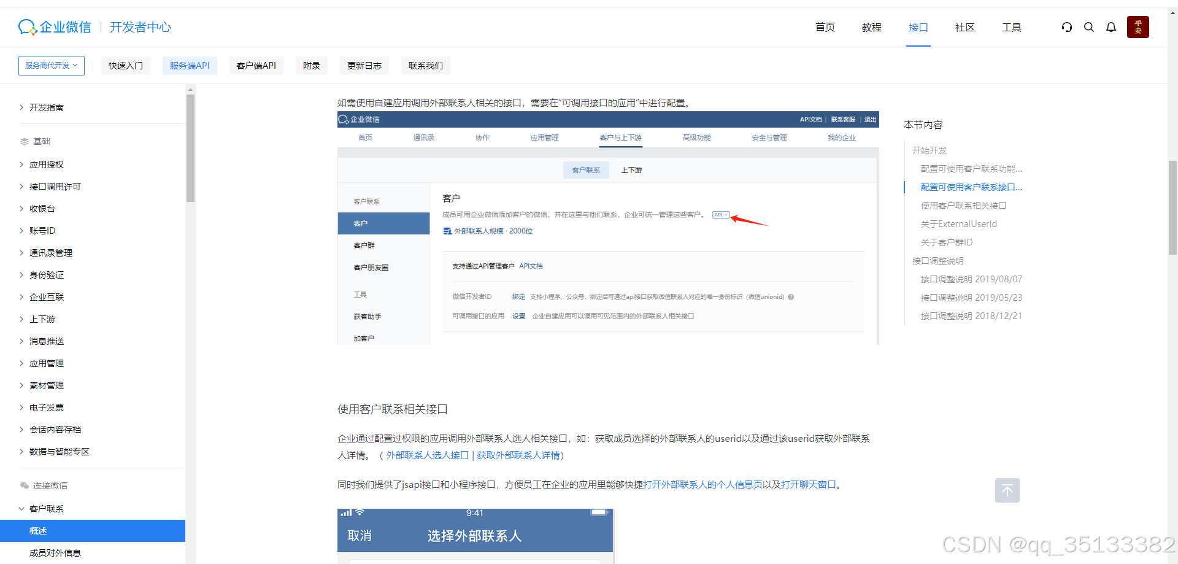The height and width of the screenshot is (564, 1178).
Task: Jump to 接口调整说明 2019/05/23
Action: (x=971, y=298)
